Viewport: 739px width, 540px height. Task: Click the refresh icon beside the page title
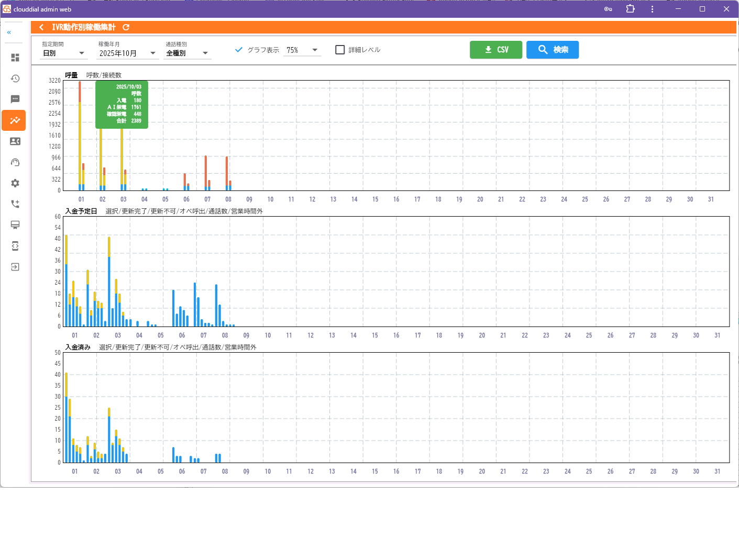[126, 27]
